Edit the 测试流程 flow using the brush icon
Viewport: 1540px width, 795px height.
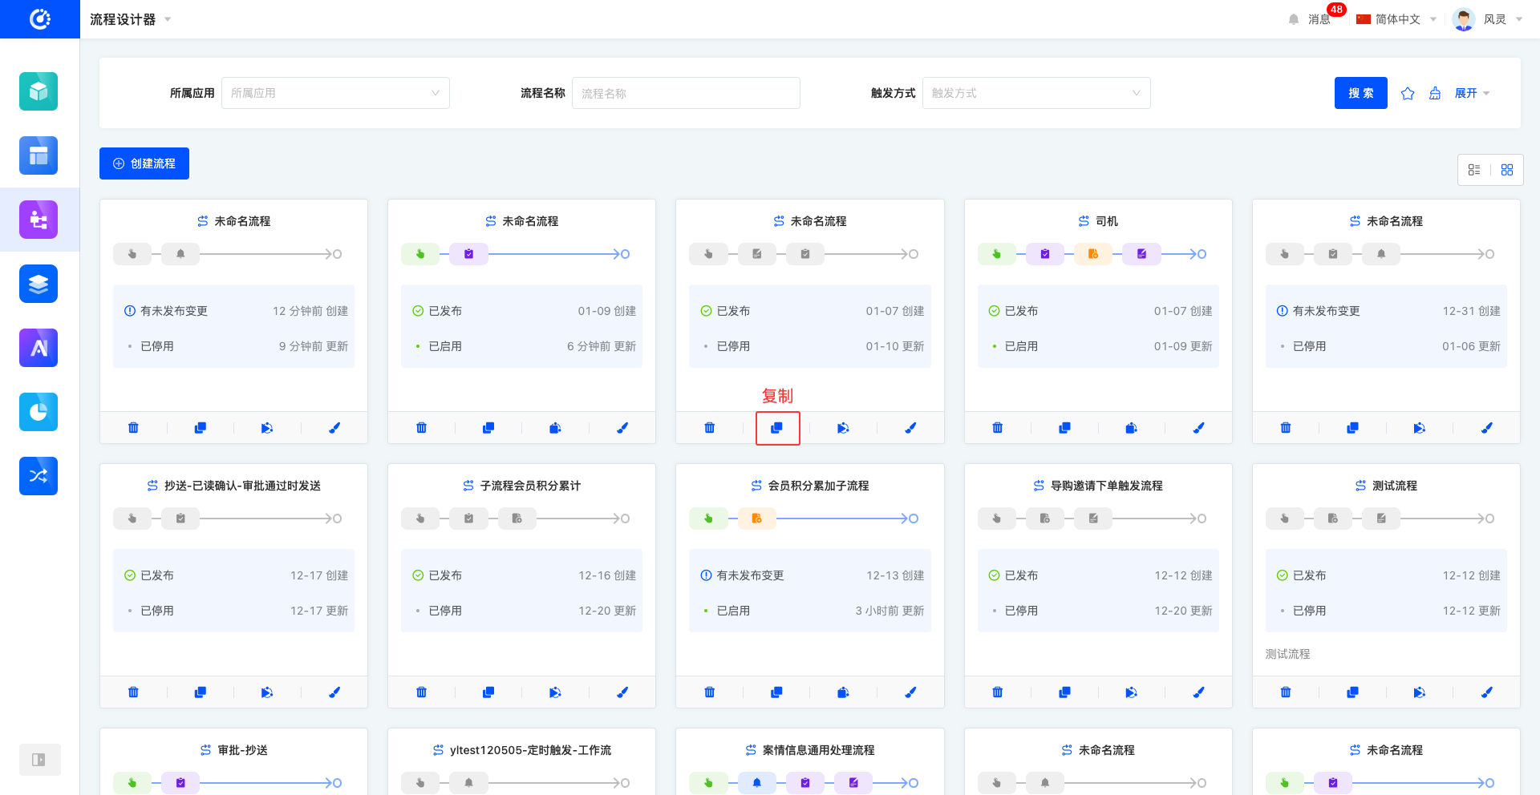tap(1486, 692)
